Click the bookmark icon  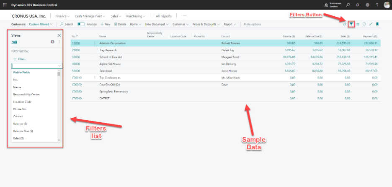377,24
